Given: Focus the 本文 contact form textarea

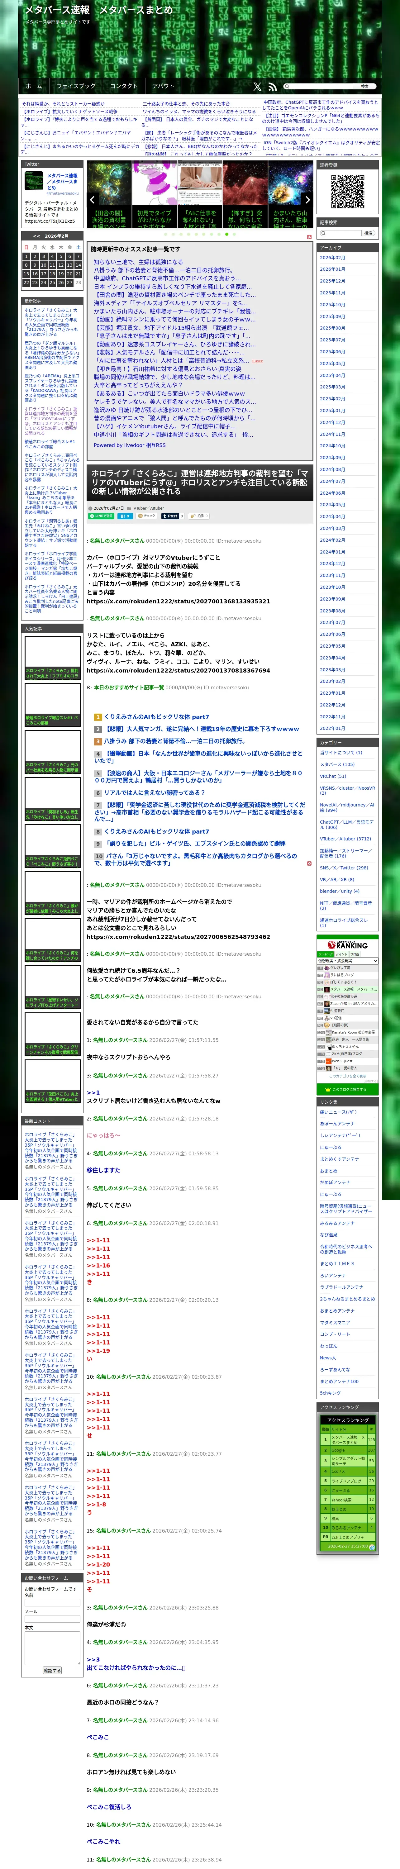Looking at the screenshot, I should tap(52, 1648).
